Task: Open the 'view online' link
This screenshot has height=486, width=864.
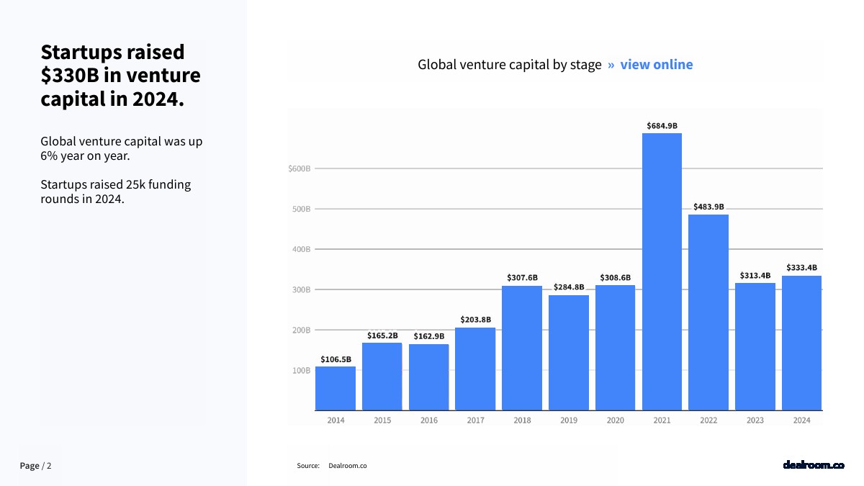Action: click(x=656, y=65)
